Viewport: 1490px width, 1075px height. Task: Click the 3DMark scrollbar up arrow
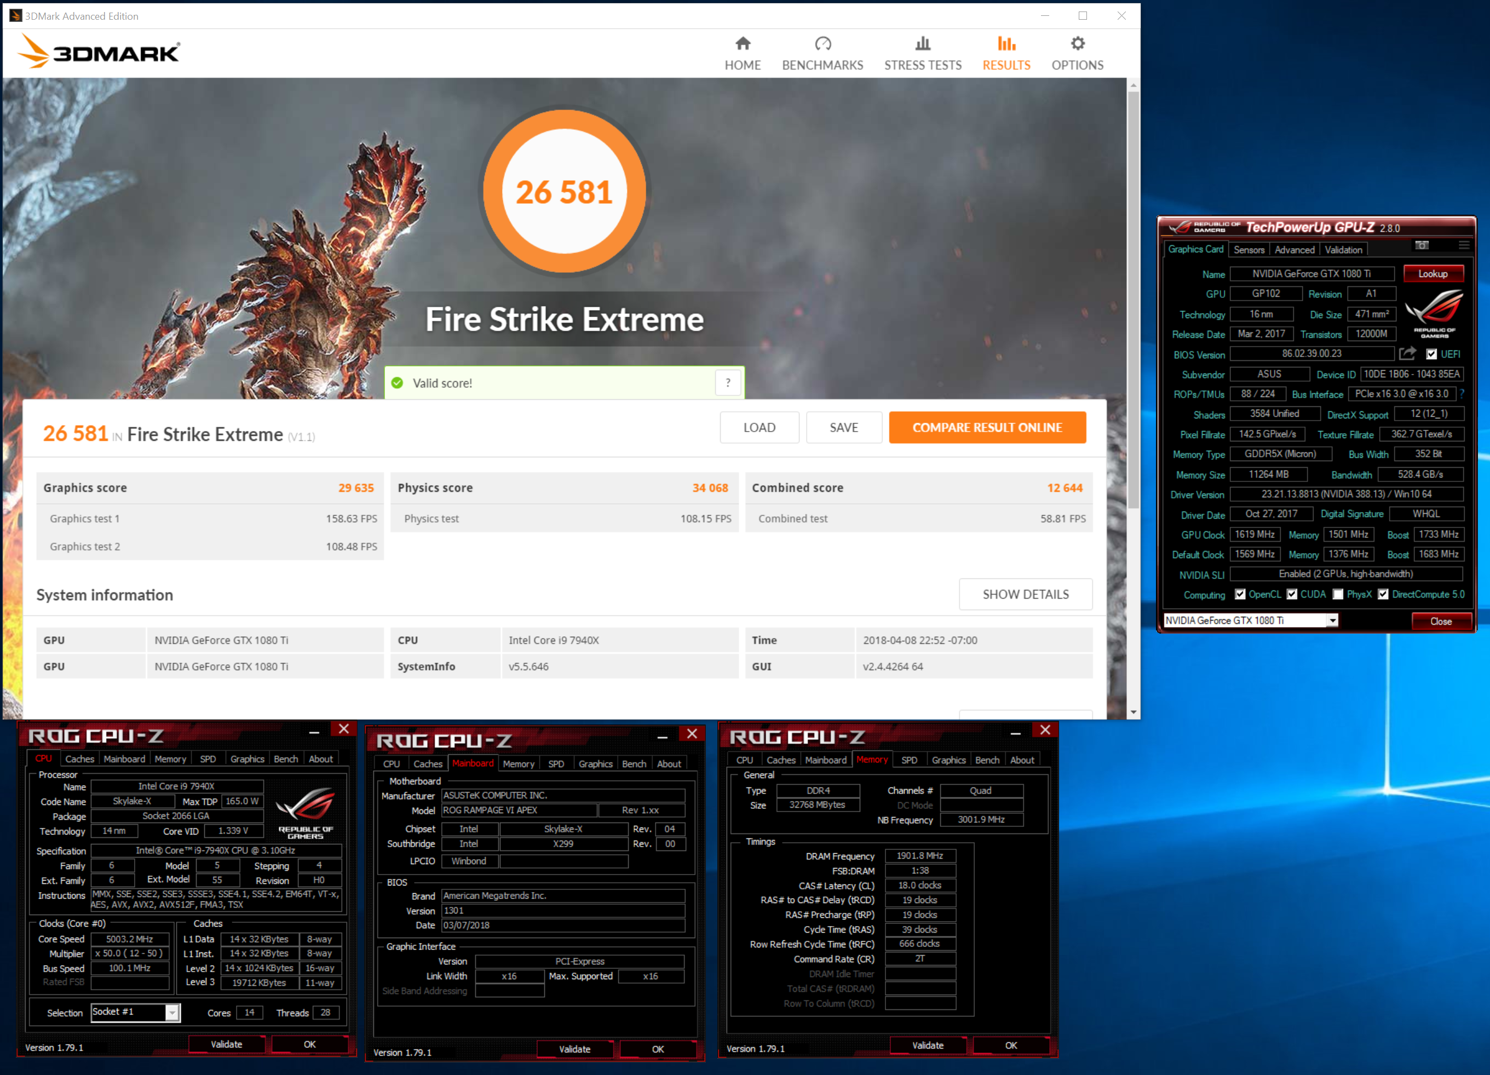[1134, 85]
